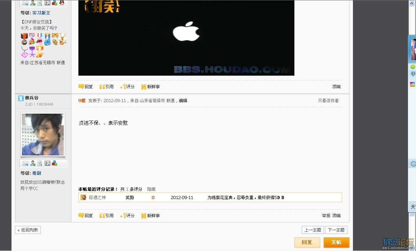Click envelope message icon in top user toolbar
The height and width of the screenshot is (251, 416).
(x=25, y=3)
